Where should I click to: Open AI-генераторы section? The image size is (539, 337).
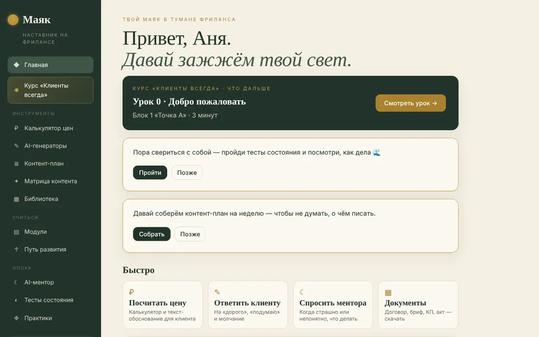tap(51, 146)
